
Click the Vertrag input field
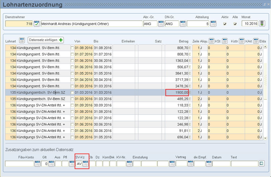[181, 163]
